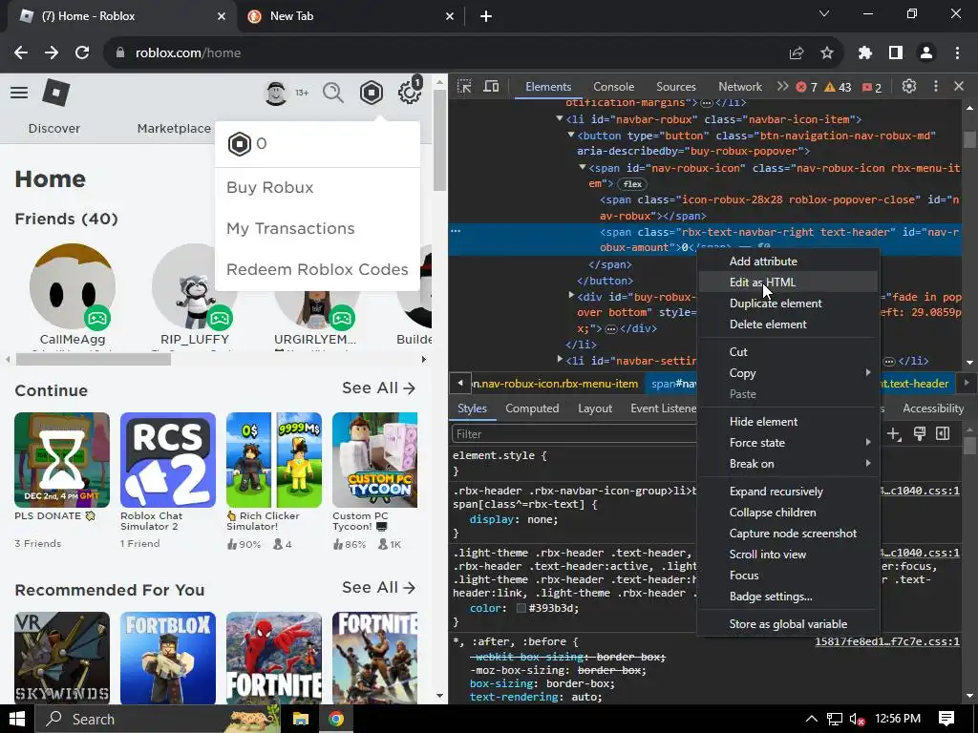This screenshot has height=733, width=978.
Task: Click See All next to Continue
Action: [378, 388]
